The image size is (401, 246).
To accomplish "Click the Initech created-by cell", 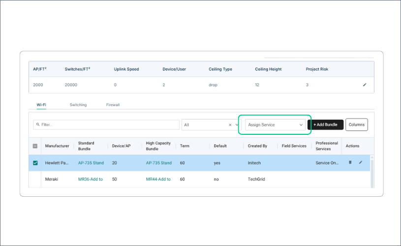I will (x=254, y=163).
